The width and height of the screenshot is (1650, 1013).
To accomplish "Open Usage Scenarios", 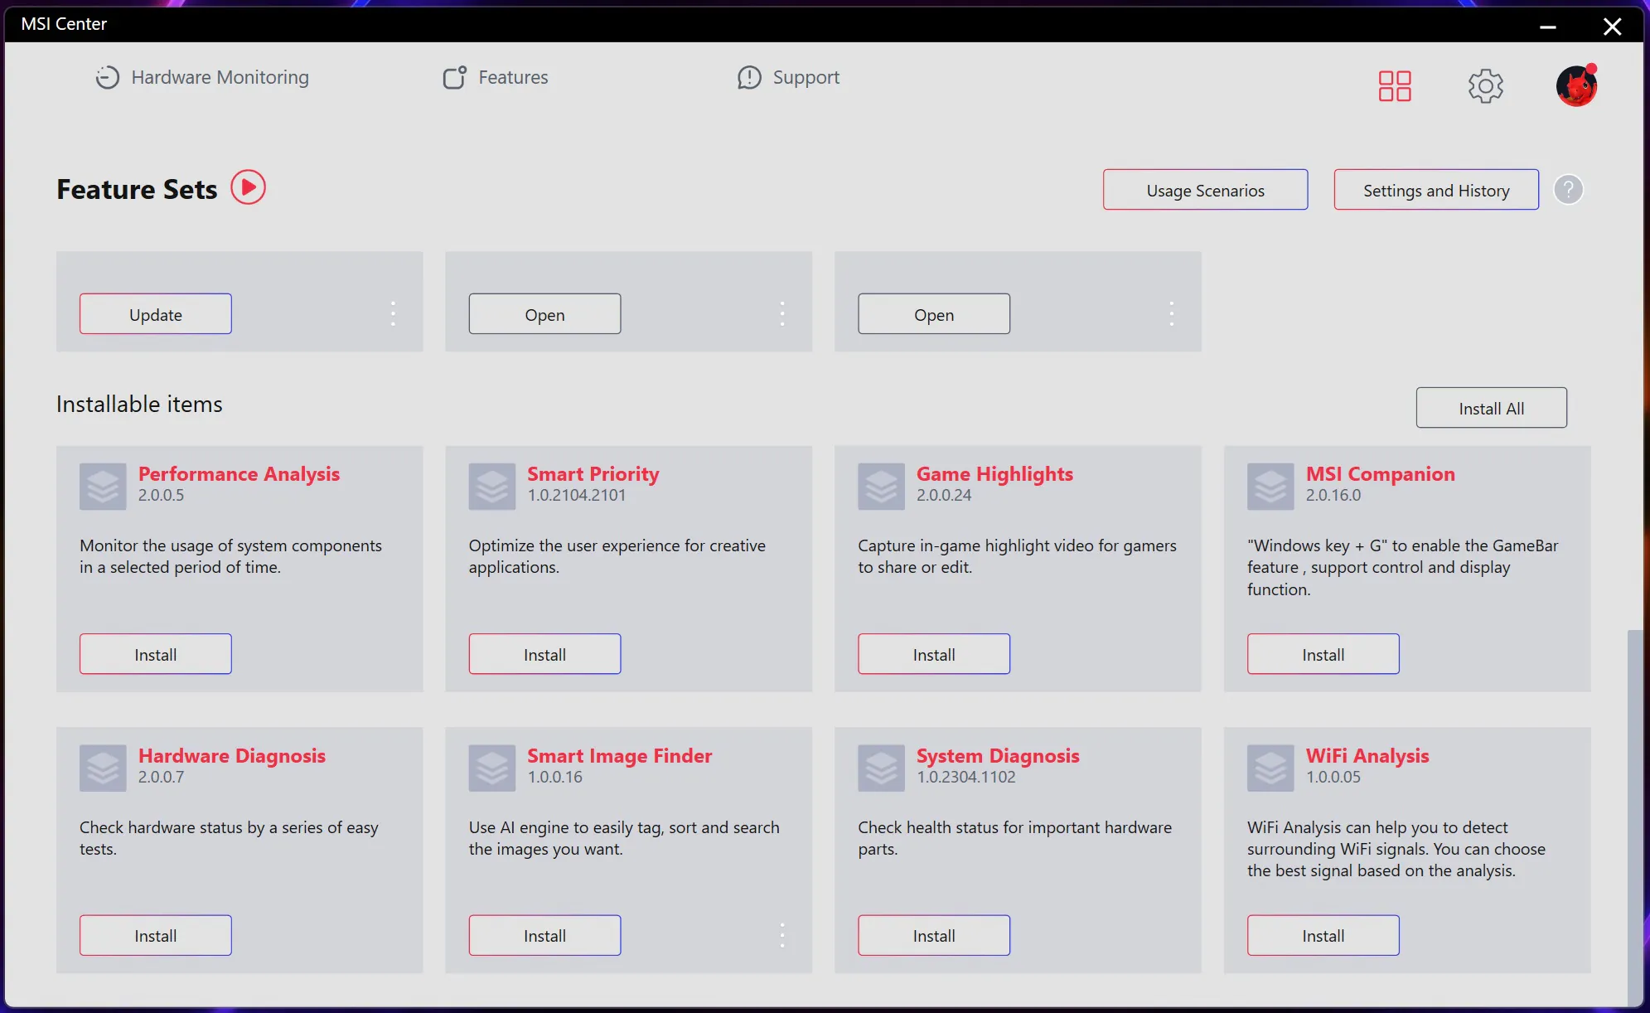I will click(x=1205, y=190).
